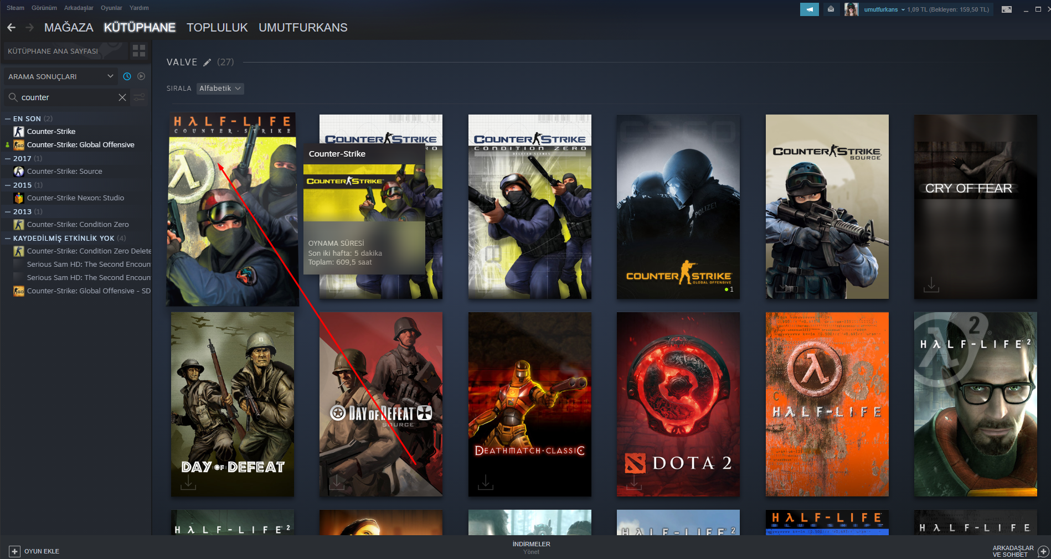
Task: Open the Half-Life Counter-Strike cover
Action: [x=233, y=209]
